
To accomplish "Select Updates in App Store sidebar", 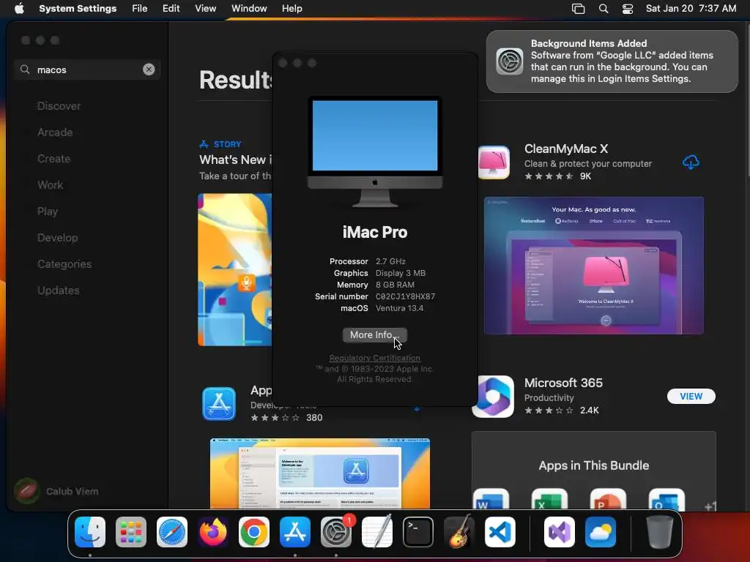I will 59,290.
